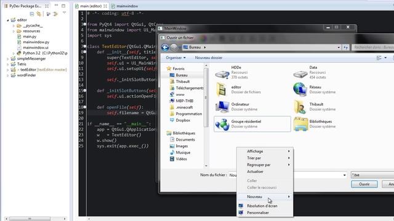The width and height of the screenshot is (394, 221).
Task: Select Musique library
Action: (183, 152)
